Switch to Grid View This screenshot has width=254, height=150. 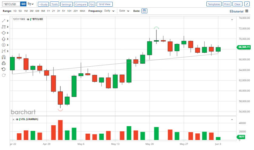(x=105, y=4)
